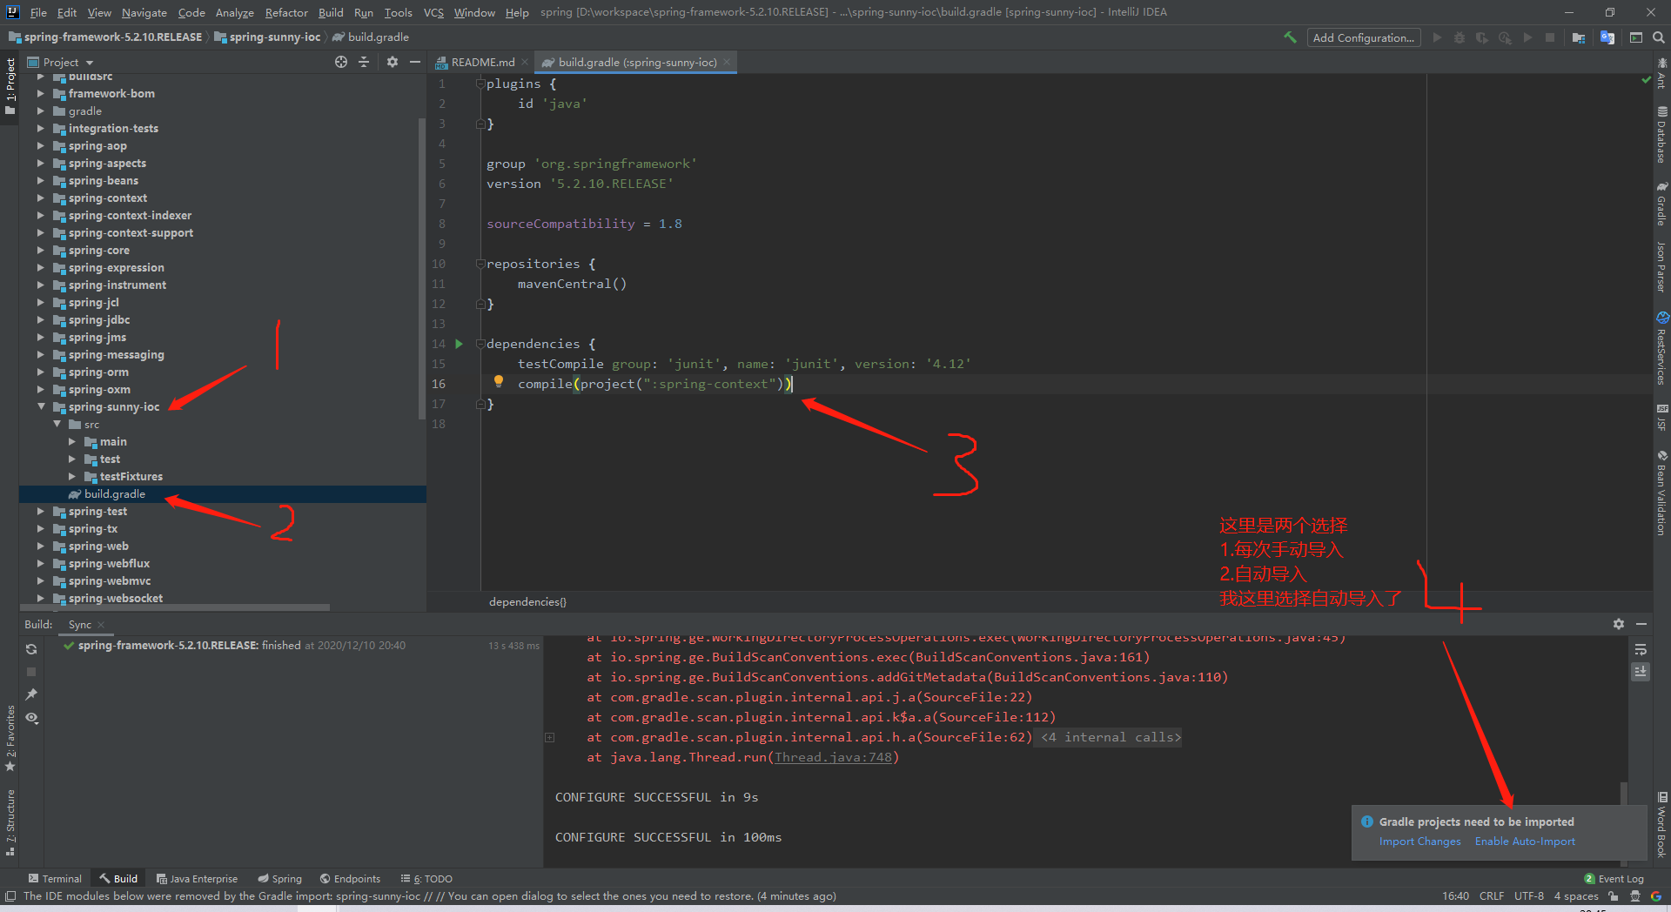Viewport: 1671px width, 912px height.
Task: Open the RestServices side tool window
Action: coord(1661,348)
